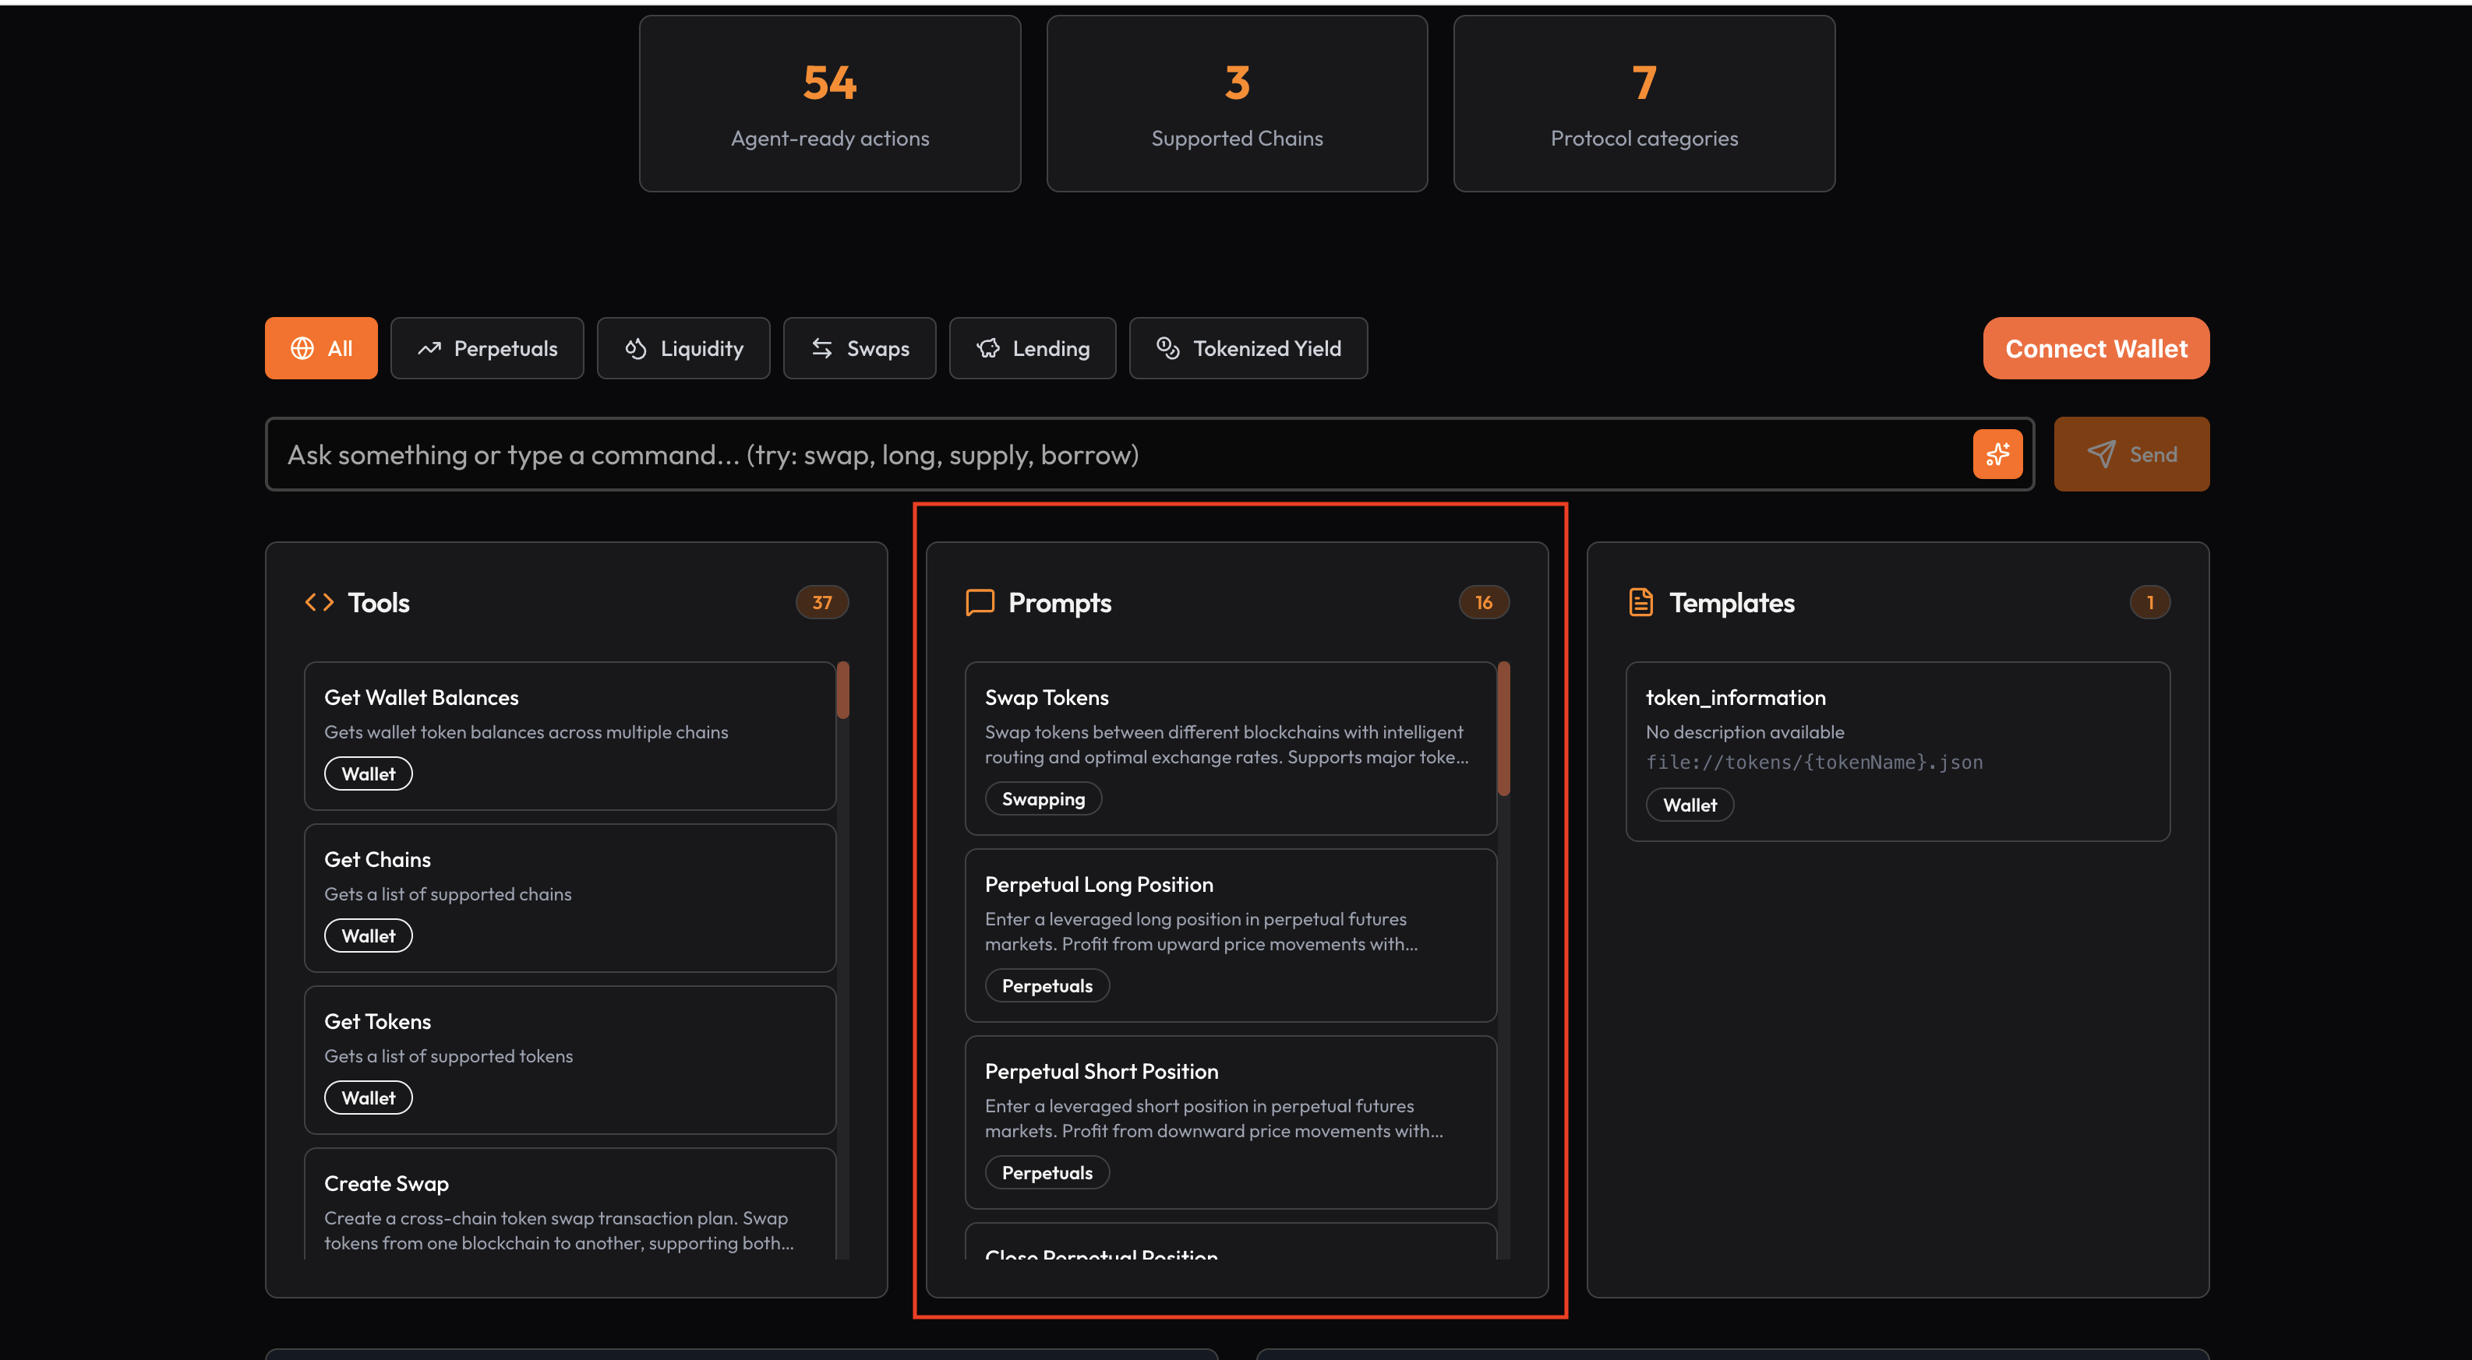Click the sparkle AI-assist icon in the command box
This screenshot has height=1360, width=2472.
point(1997,453)
